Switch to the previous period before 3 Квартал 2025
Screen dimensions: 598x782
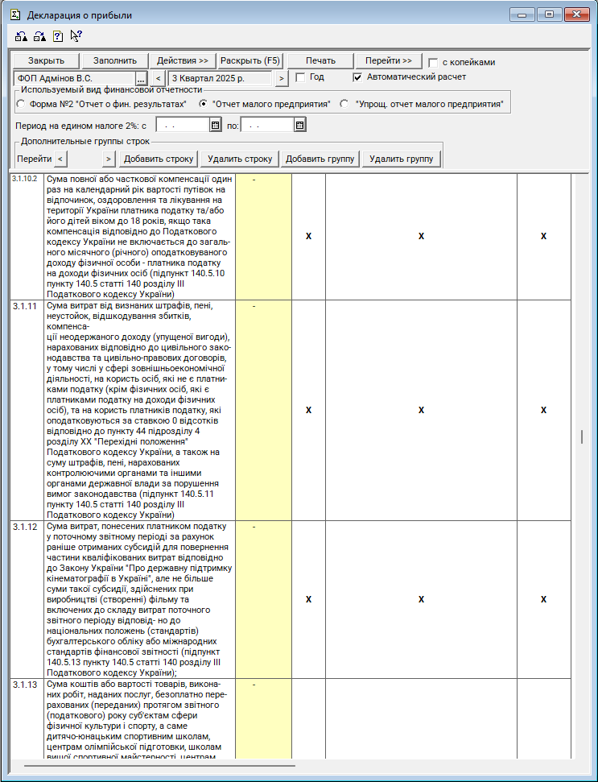[158, 78]
